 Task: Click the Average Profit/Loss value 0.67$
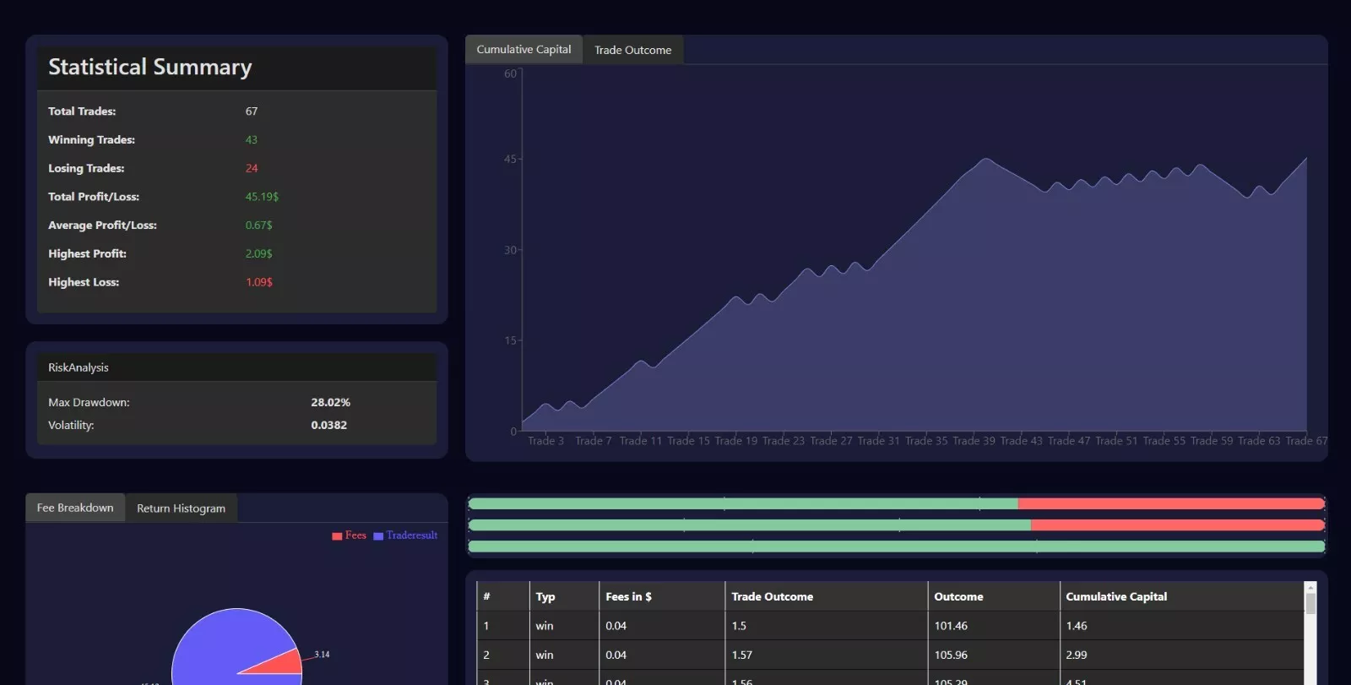[x=258, y=226]
